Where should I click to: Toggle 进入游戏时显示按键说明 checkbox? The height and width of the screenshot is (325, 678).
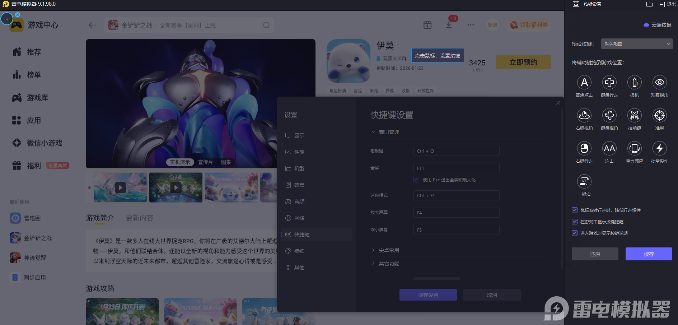(x=575, y=233)
